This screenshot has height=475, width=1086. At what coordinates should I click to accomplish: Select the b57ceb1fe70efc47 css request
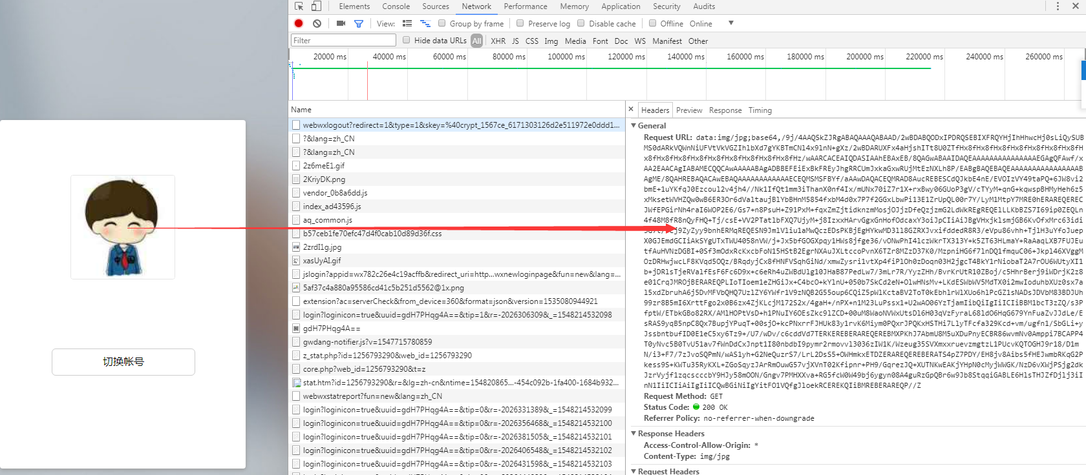click(x=456, y=234)
